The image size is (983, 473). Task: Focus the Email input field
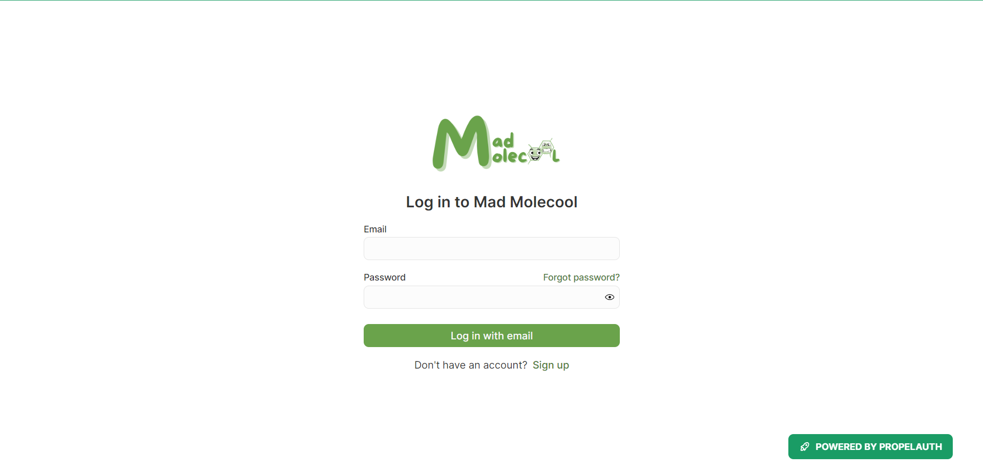[x=492, y=249]
